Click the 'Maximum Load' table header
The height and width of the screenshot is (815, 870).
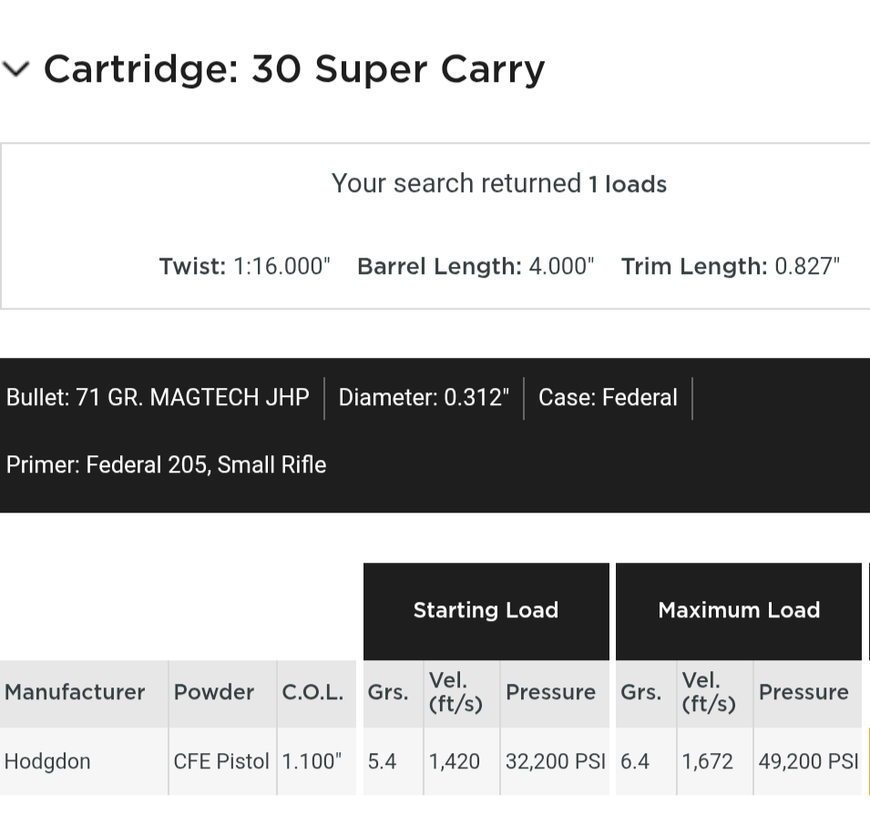(x=739, y=611)
